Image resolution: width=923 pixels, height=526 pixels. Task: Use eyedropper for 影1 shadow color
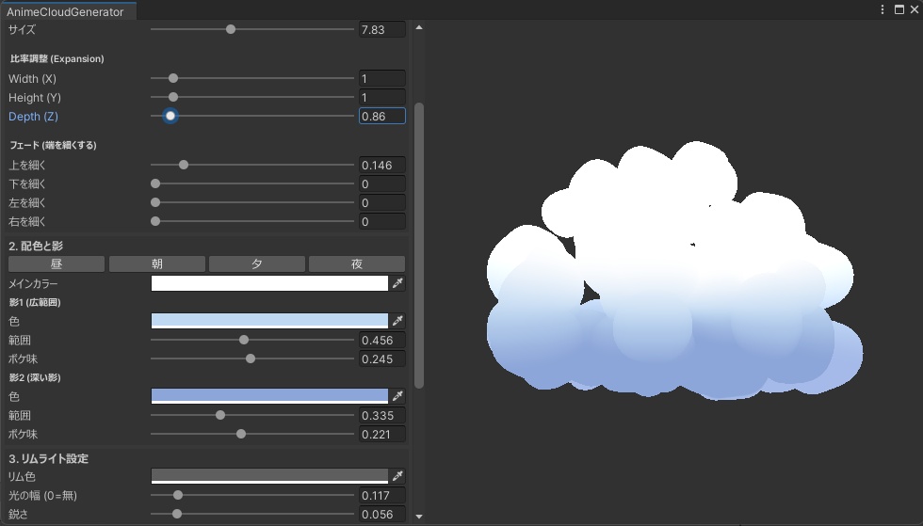tap(397, 321)
